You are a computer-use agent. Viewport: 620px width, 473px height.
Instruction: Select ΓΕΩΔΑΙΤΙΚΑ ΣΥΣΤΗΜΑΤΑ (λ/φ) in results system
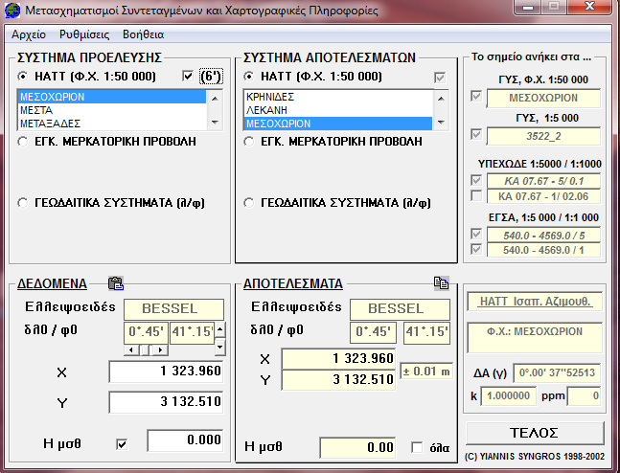point(249,203)
